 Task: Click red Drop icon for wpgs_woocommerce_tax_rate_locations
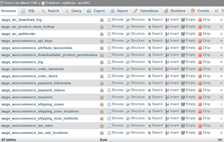[200, 133]
